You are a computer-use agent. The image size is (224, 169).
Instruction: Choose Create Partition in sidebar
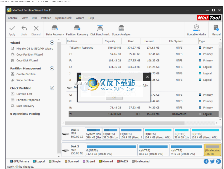pyautogui.click(x=26, y=74)
